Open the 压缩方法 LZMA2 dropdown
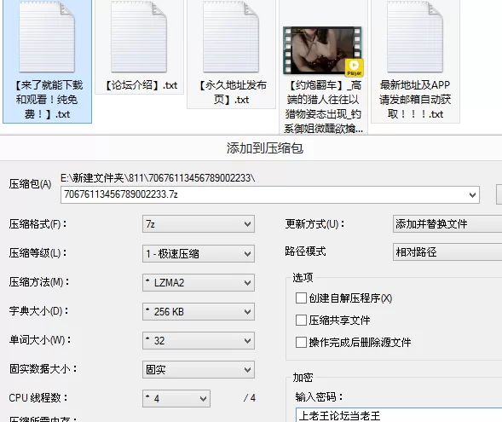This screenshot has height=422, width=502. click(x=199, y=282)
